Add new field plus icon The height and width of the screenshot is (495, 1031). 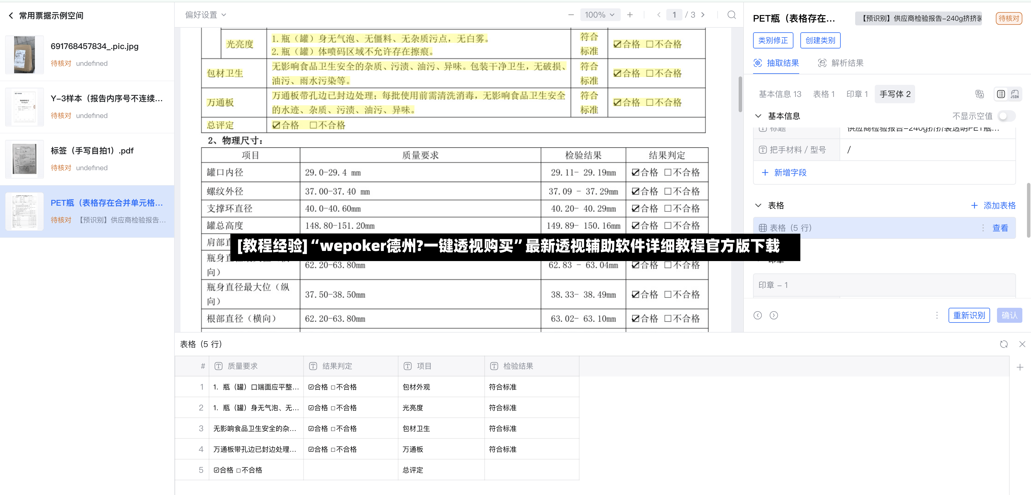point(765,172)
